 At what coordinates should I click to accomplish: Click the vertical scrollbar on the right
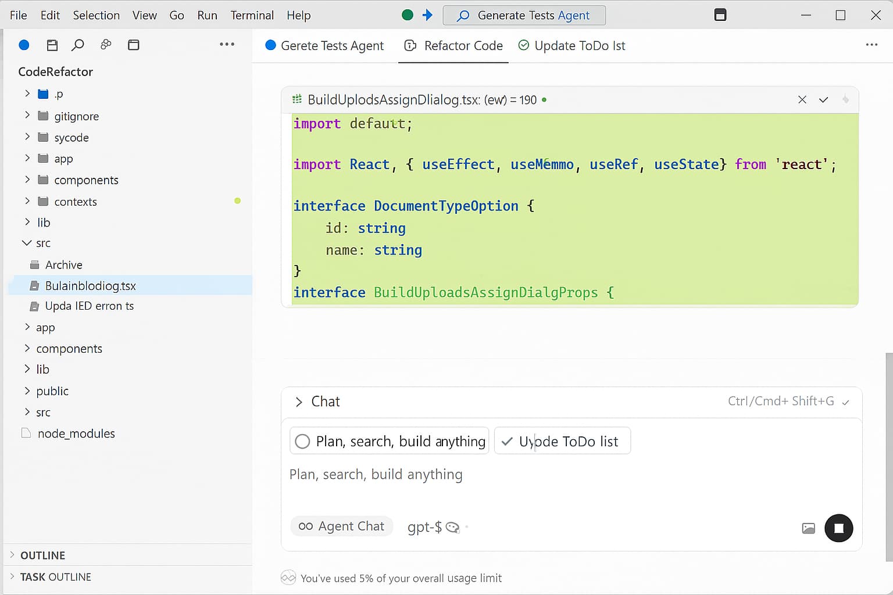coord(888,456)
